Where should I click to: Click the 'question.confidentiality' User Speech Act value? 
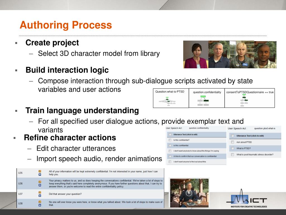point(199,128)
